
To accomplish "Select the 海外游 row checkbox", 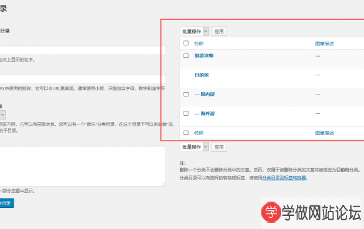I will coord(186,113).
